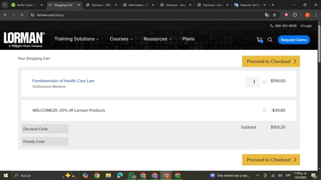Image resolution: width=321 pixels, height=180 pixels.
Task: Click the OnDemand Webinar text
Action: coord(49,86)
